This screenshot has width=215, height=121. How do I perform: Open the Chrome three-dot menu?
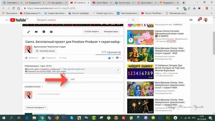click(212, 8)
